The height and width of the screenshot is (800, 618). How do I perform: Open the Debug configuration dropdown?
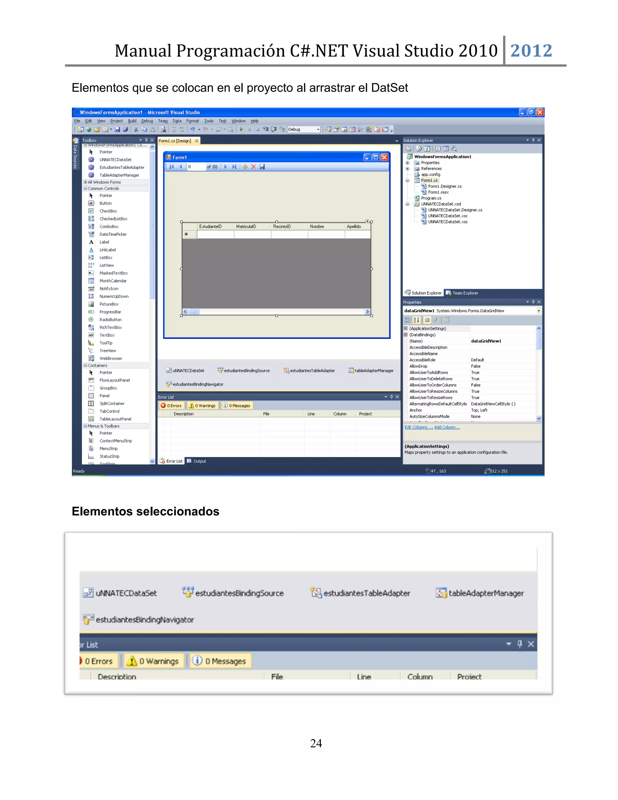(x=318, y=129)
